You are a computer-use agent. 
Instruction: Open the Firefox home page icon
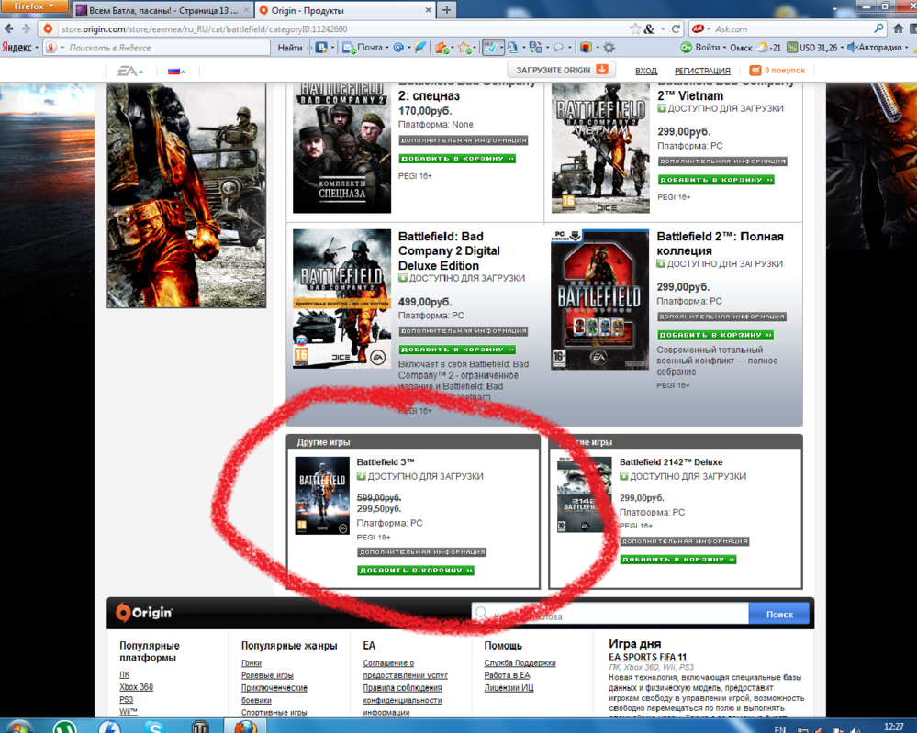click(x=899, y=28)
